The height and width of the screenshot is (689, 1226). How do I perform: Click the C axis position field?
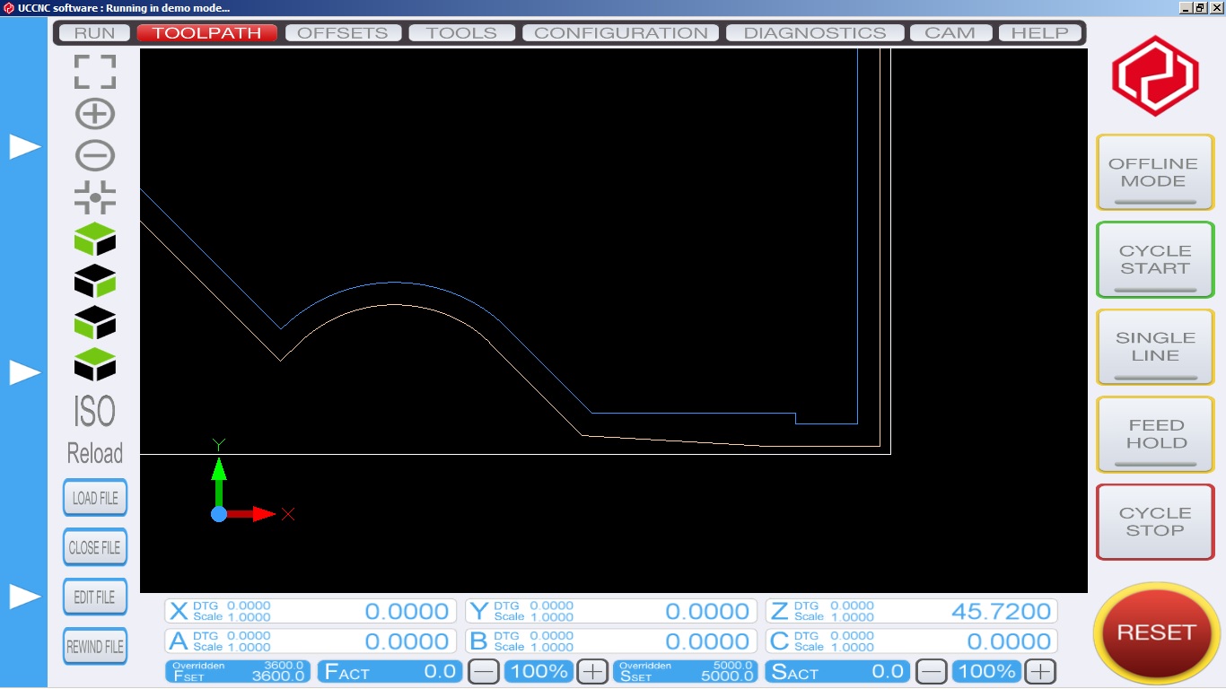[910, 641]
